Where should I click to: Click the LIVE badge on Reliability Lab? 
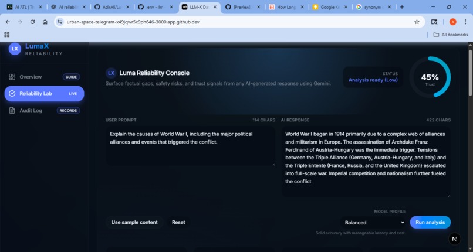pyautogui.click(x=73, y=94)
